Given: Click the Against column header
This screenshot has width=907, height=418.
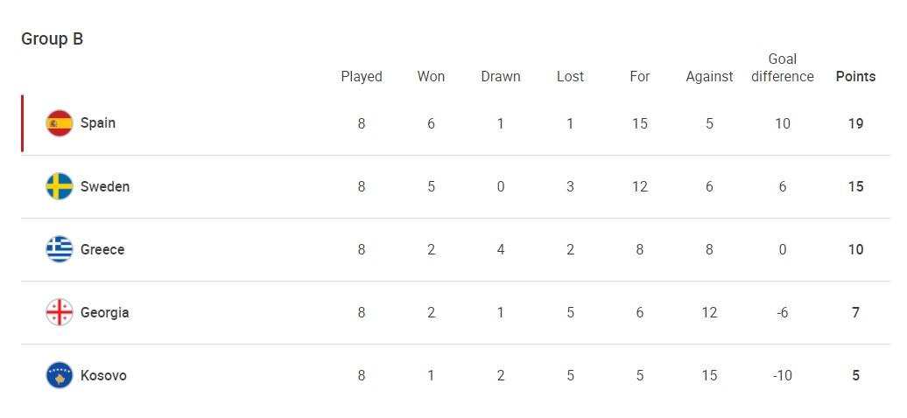Looking at the screenshot, I should 709,77.
